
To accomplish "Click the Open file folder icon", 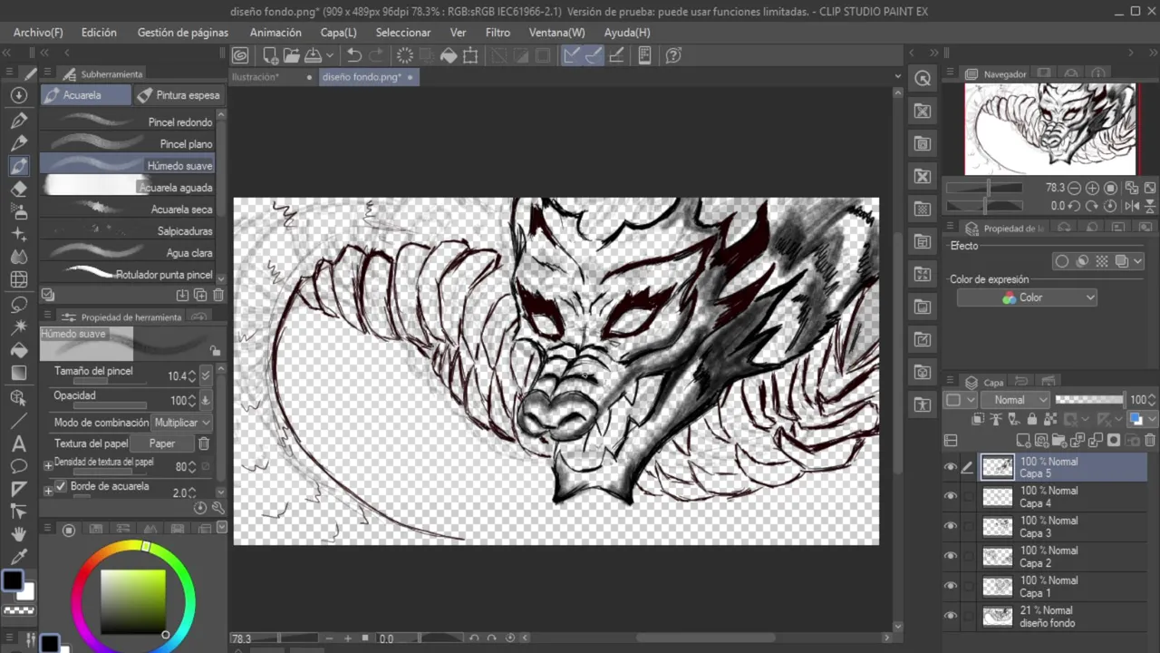I will [x=292, y=55].
